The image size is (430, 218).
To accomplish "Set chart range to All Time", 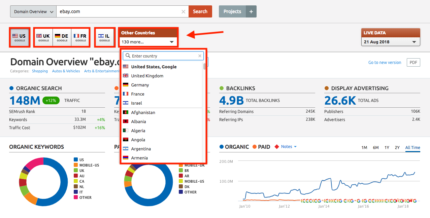I will (413, 147).
